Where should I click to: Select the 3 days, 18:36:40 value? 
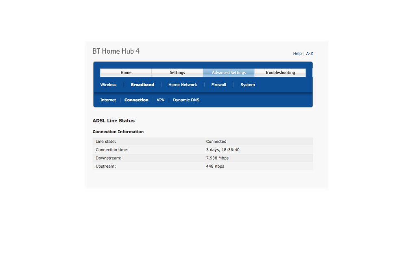point(223,150)
